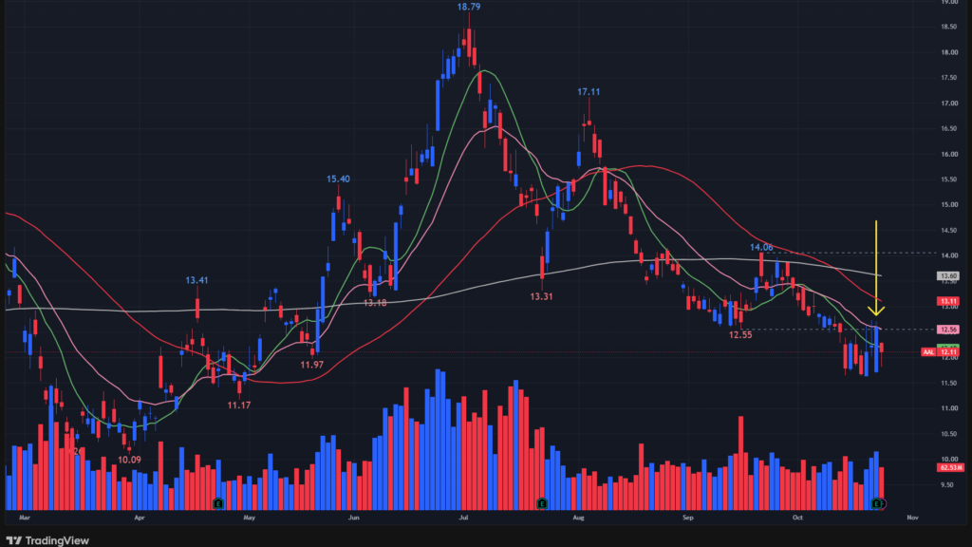
Task: Click the Nov label on time axis
Action: point(912,518)
